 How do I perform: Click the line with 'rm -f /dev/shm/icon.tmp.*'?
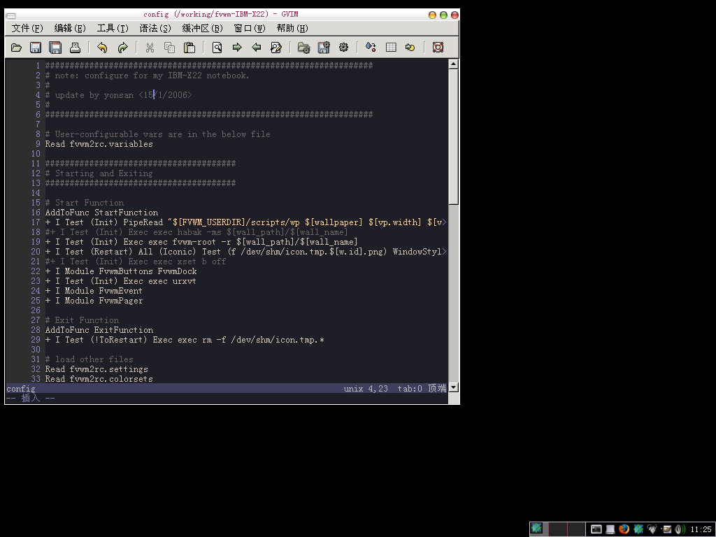coord(185,341)
